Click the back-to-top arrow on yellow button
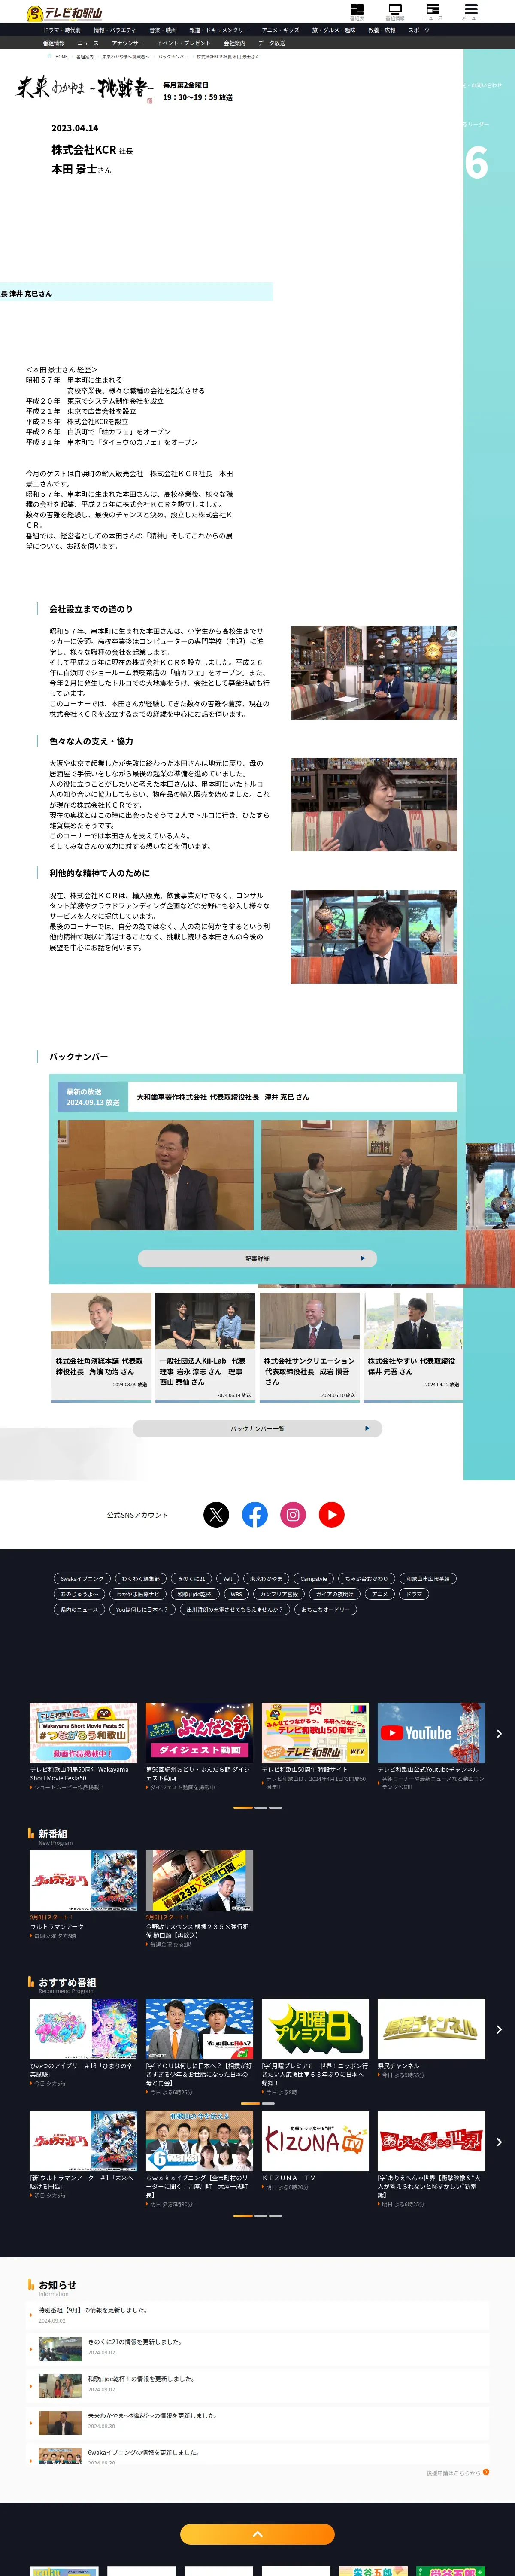 point(257,2533)
